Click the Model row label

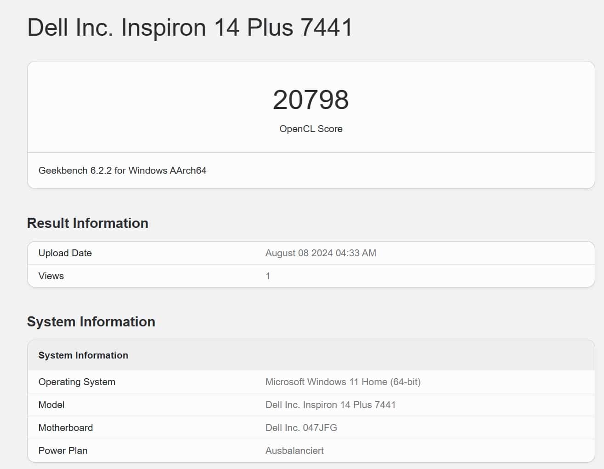(51, 405)
